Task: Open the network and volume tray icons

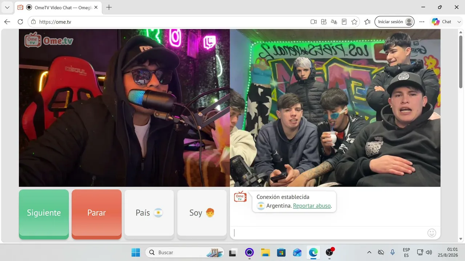Action: [x=424, y=252]
